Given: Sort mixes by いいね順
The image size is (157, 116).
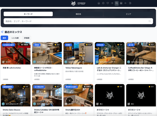Looking at the screenshot, I should pos(15,38).
